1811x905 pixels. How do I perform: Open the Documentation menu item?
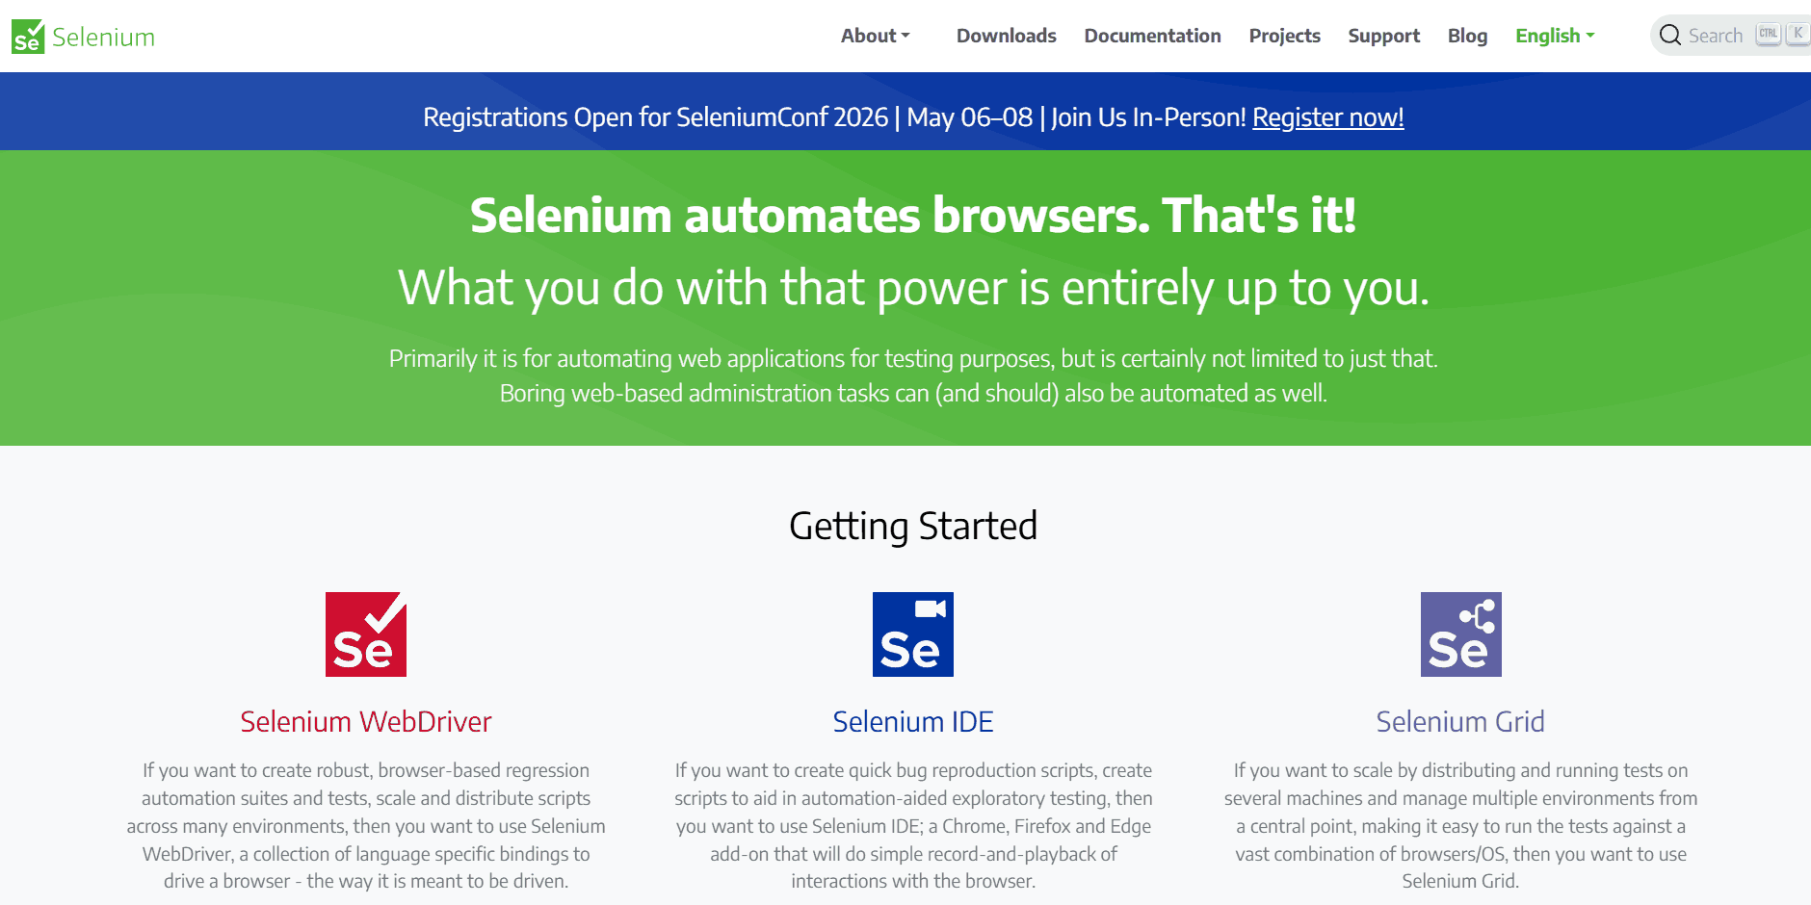point(1152,36)
